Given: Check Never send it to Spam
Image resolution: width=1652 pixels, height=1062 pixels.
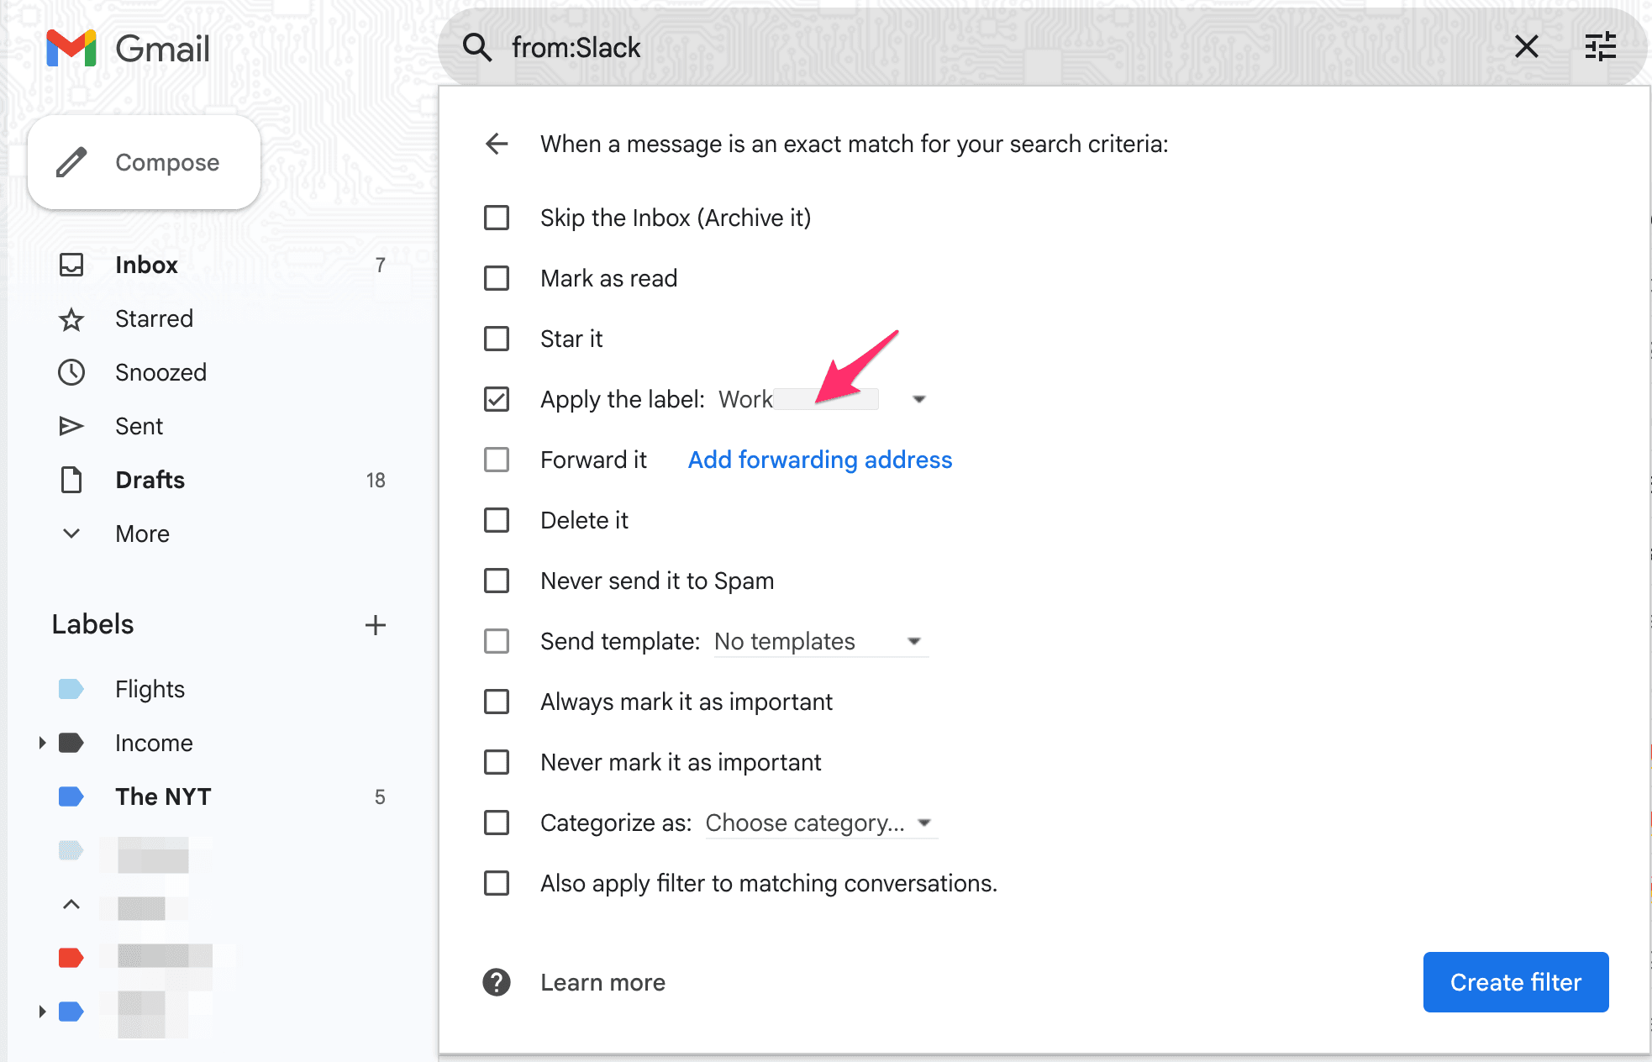Looking at the screenshot, I should tap(497, 581).
